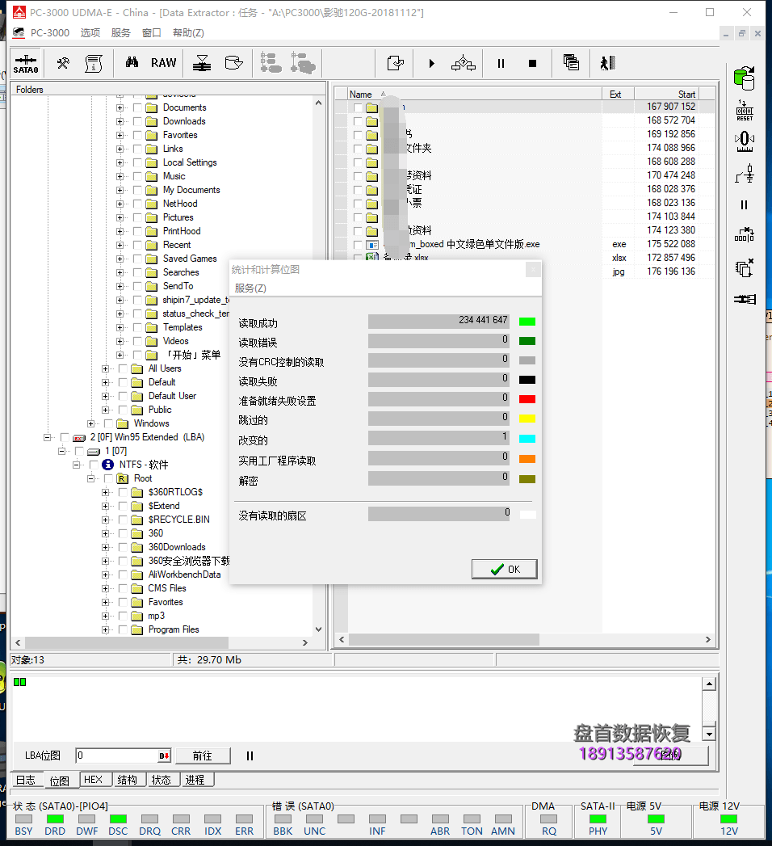Image resolution: width=772 pixels, height=846 pixels.
Task: Click the red arrow icon in LBA field
Action: (164, 756)
